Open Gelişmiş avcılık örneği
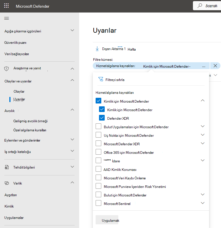Image resolution: width=221 pixels, height=228 pixels. [30, 121]
